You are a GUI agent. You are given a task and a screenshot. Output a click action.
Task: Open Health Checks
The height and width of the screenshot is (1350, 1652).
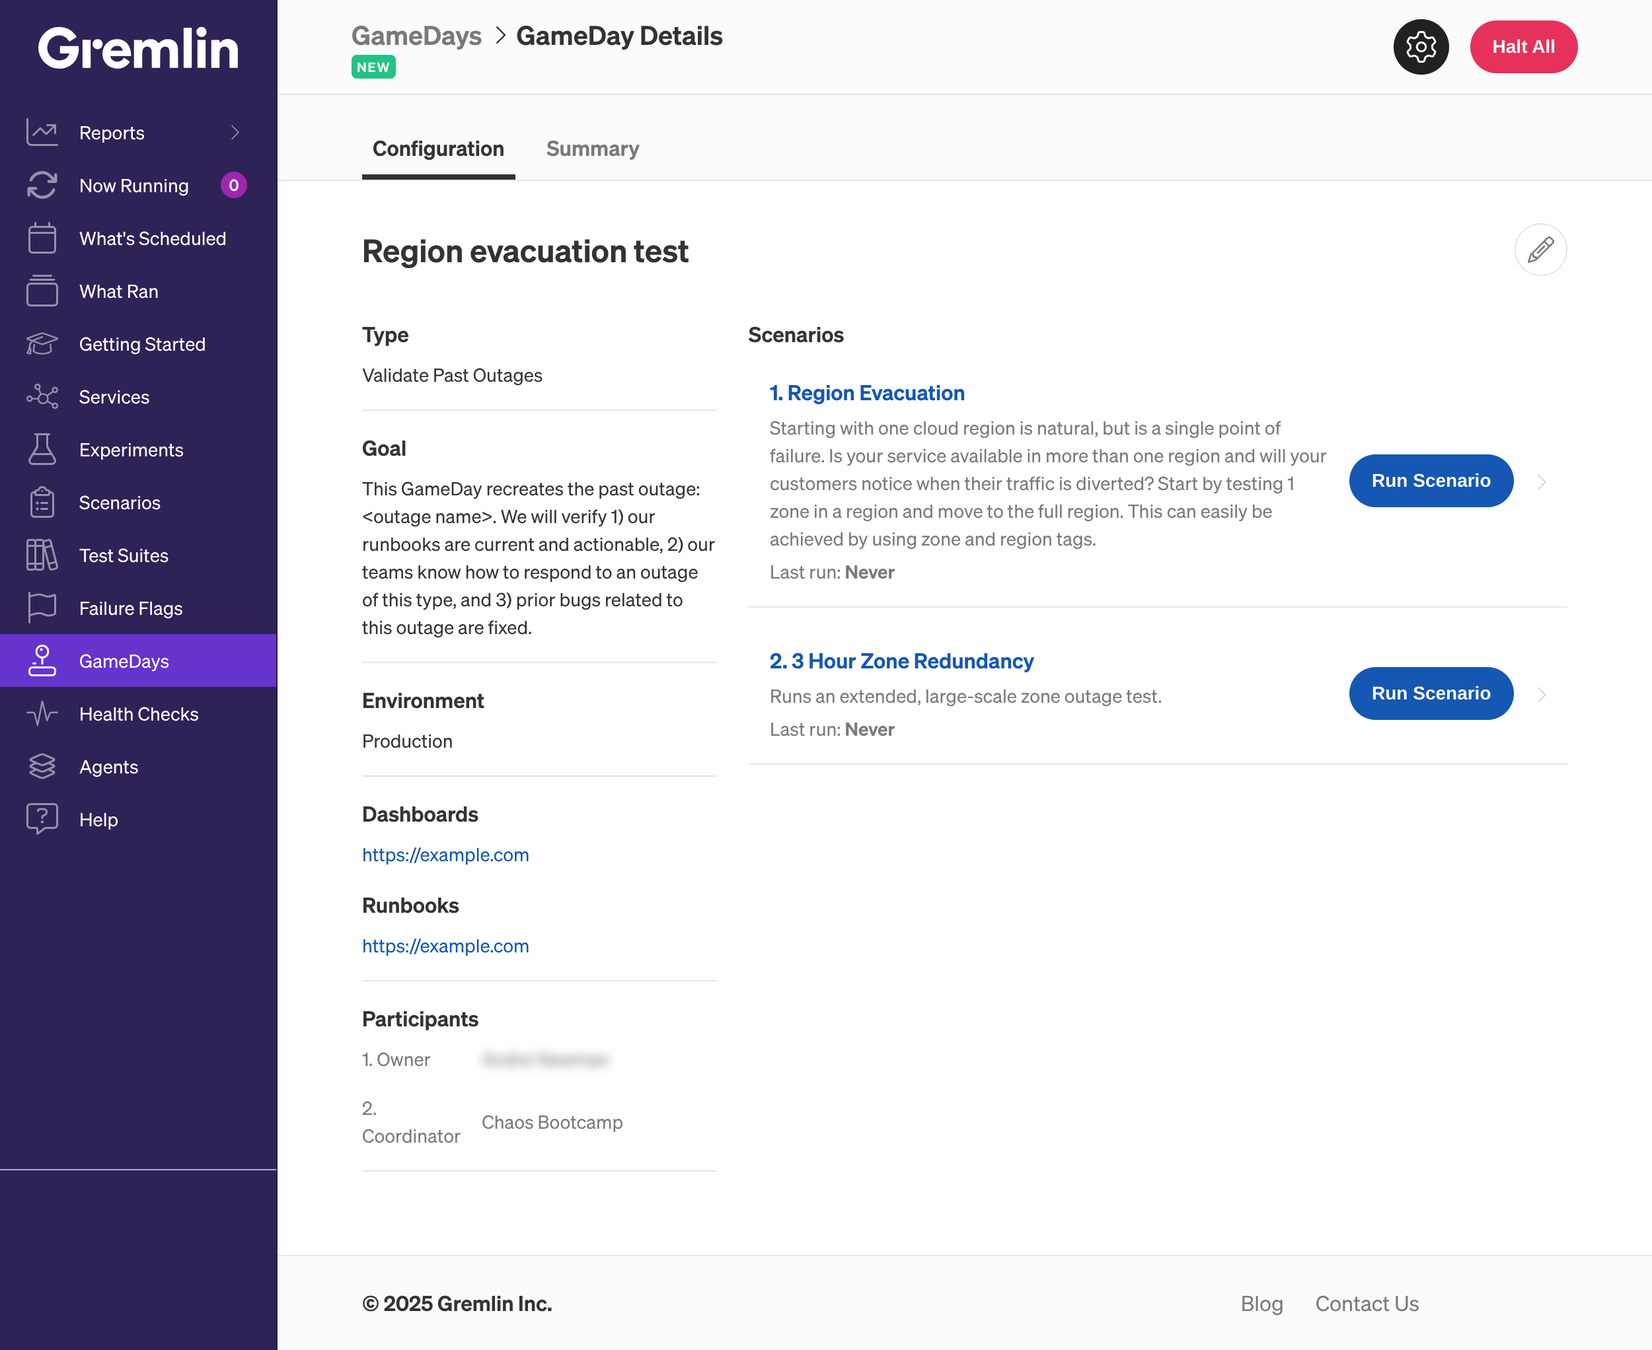[x=139, y=714]
